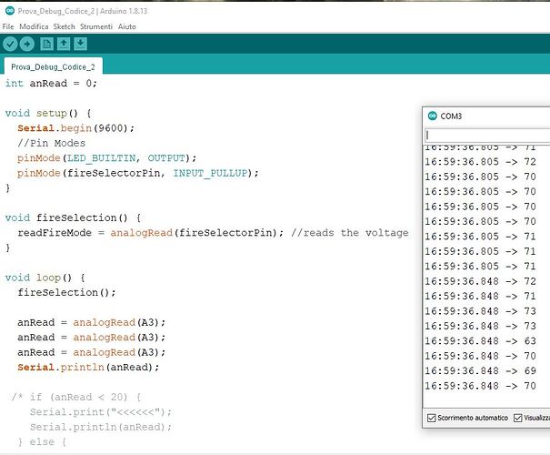Open the Sketch menu
The height and width of the screenshot is (455, 550).
tap(64, 26)
